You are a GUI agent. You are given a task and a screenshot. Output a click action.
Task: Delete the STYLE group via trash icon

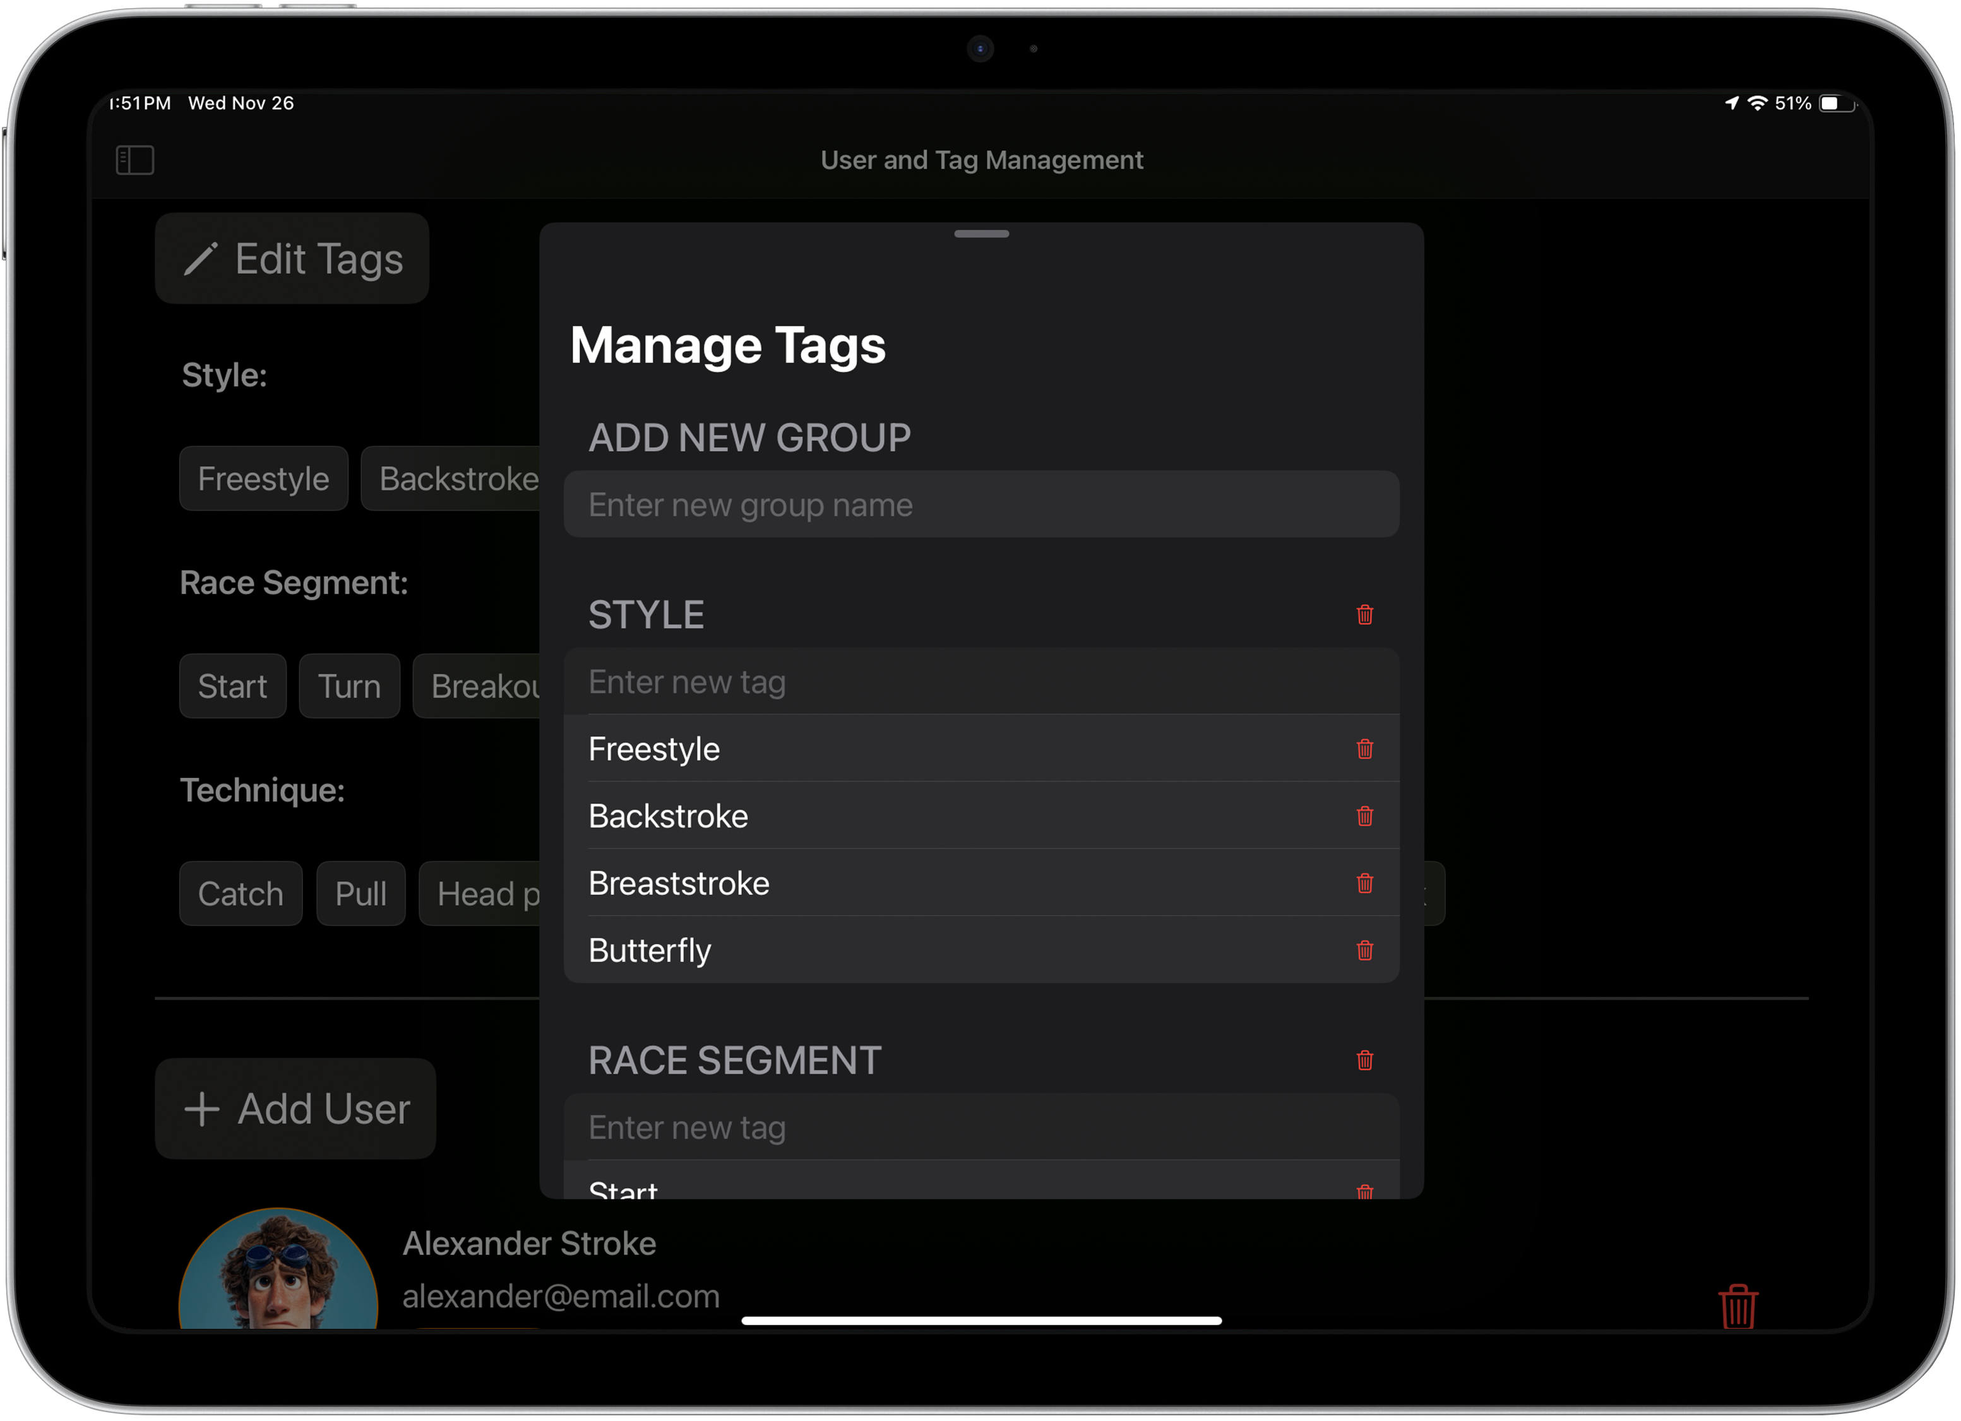click(1364, 615)
